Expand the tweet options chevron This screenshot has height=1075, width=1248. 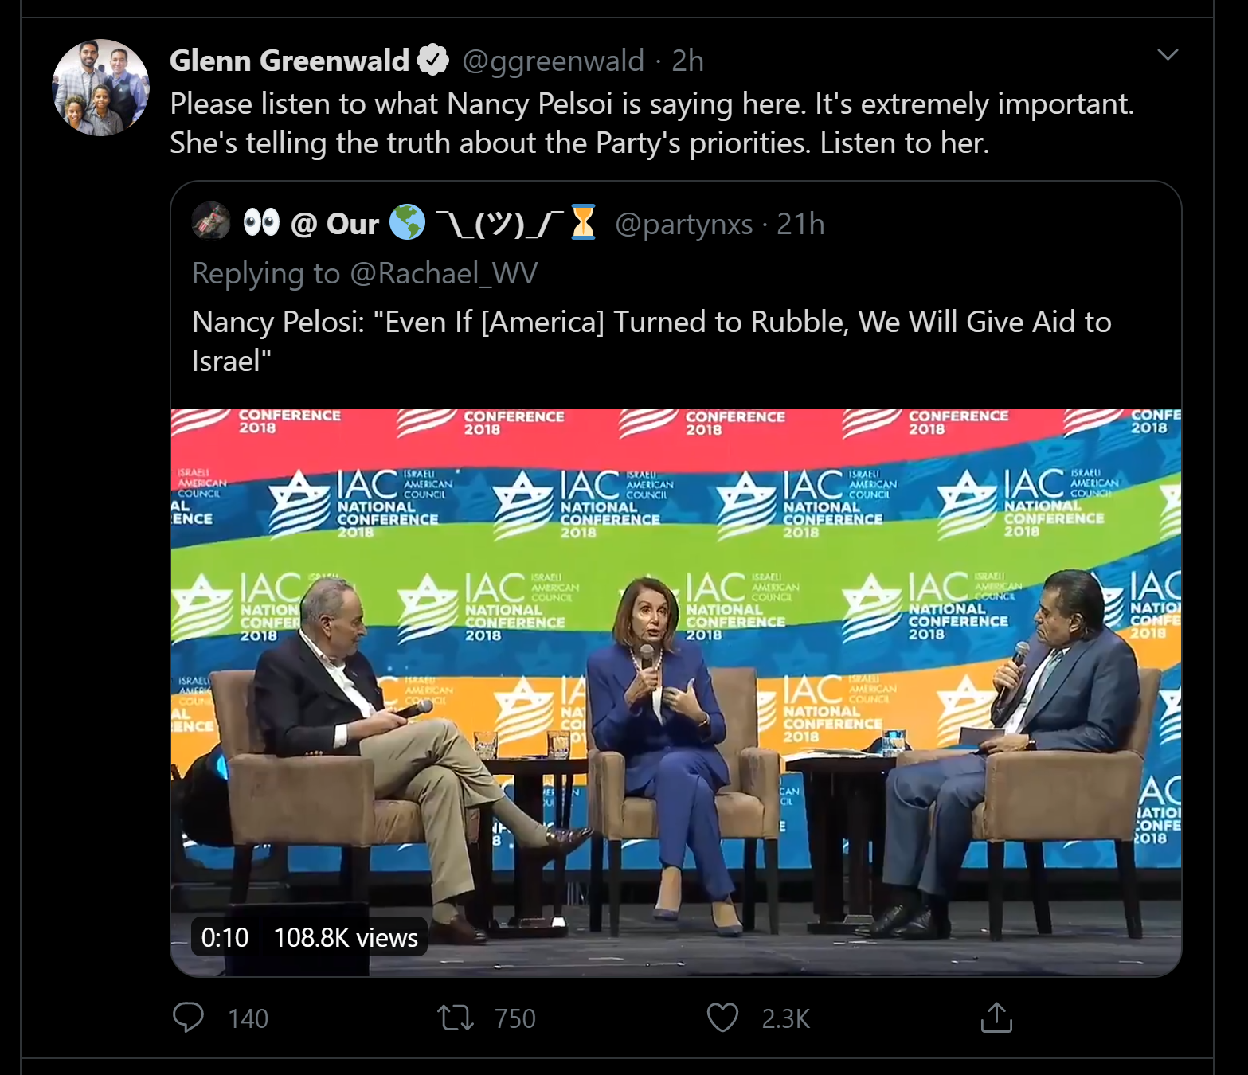click(1168, 54)
